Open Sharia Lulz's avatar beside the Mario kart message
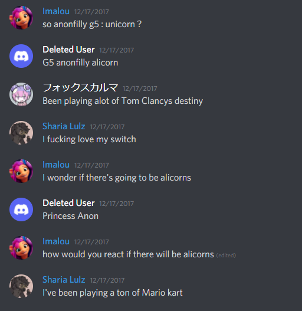 [21, 286]
